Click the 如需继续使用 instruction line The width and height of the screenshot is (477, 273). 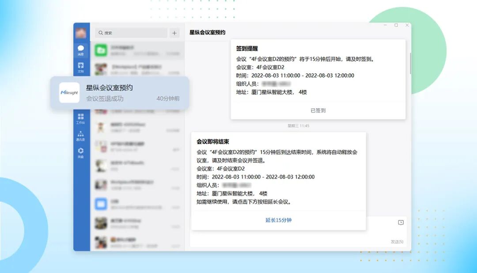(x=244, y=202)
